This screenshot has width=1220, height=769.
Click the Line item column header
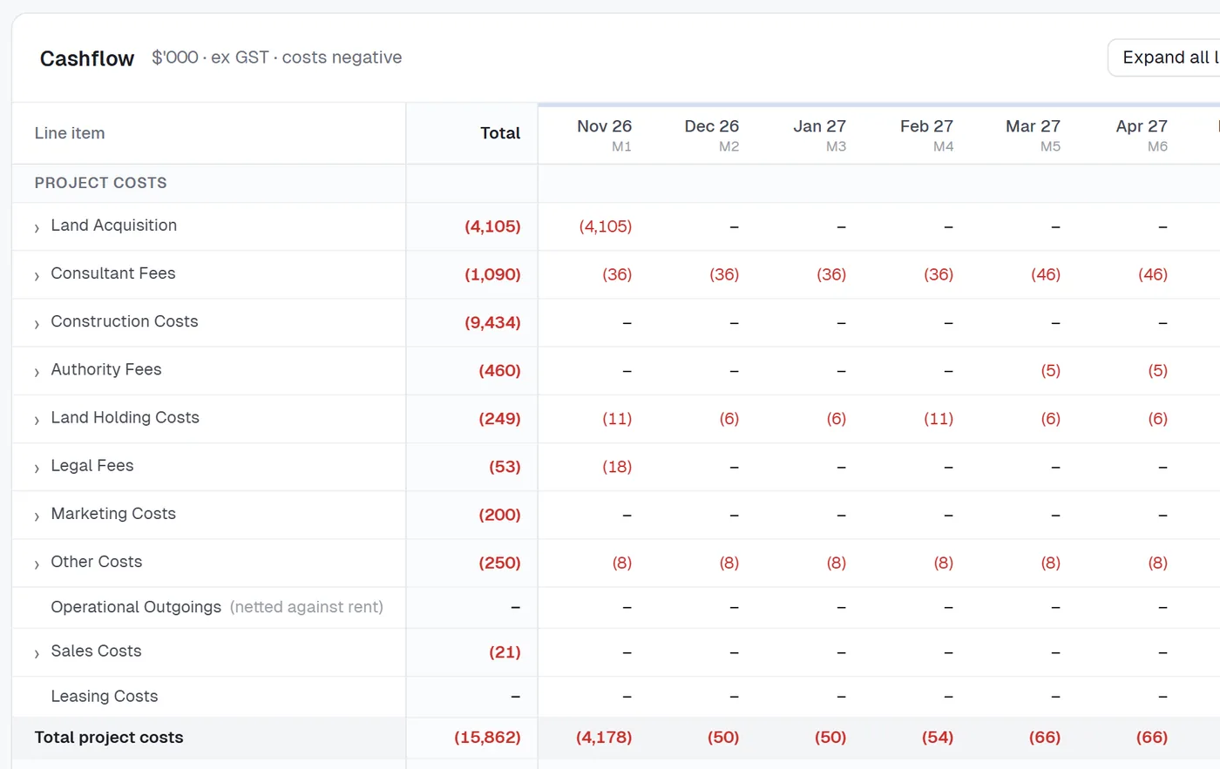pyautogui.click(x=70, y=133)
